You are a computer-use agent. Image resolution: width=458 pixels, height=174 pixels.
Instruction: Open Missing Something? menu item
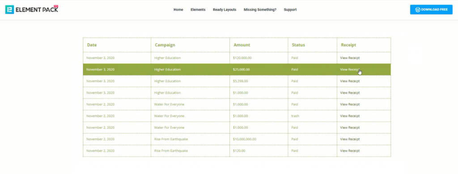[260, 10]
